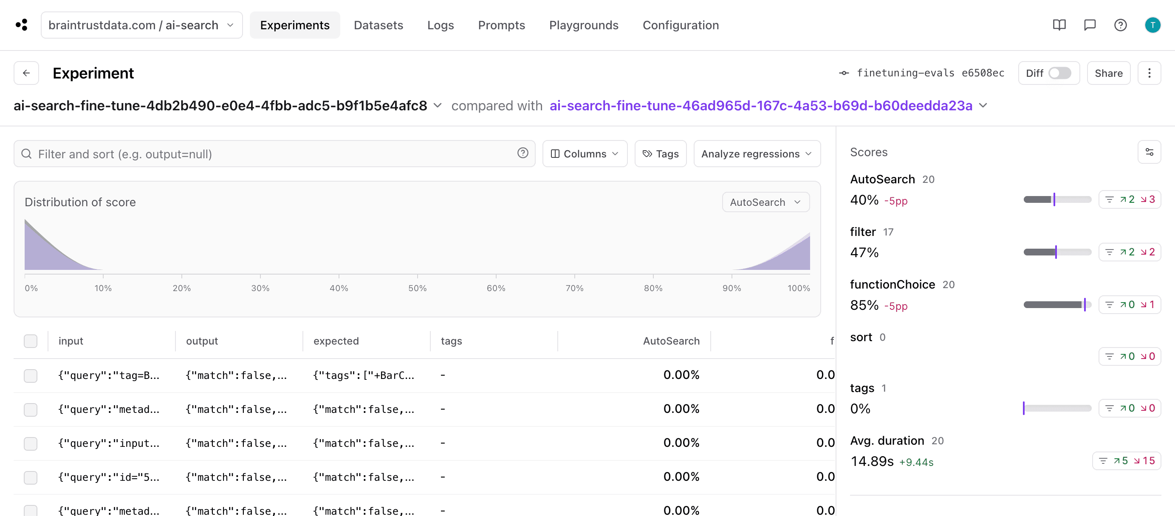Check the first row input checkbox

[x=31, y=374]
